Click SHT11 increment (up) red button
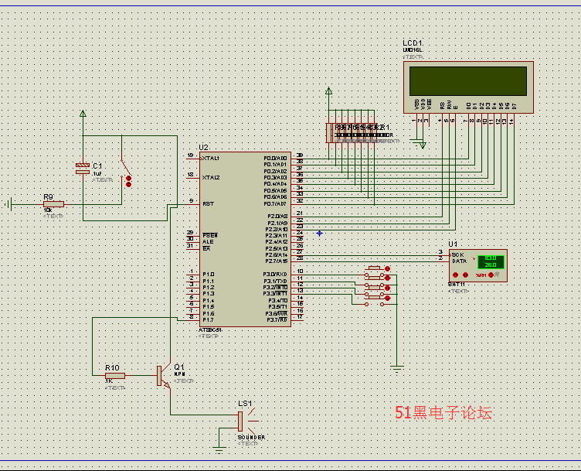581x471 pixels. pos(466,275)
